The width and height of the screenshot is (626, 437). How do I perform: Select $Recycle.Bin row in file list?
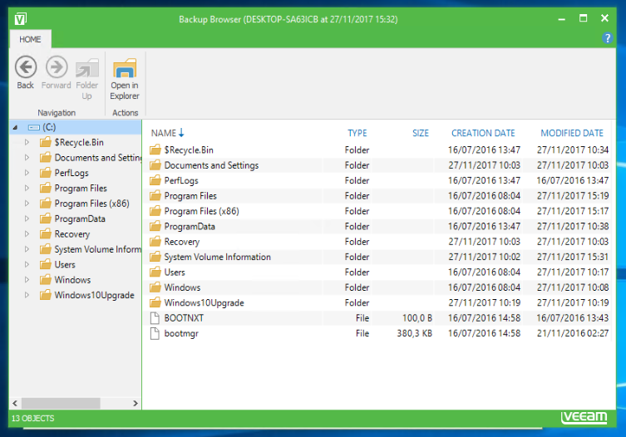[x=379, y=150]
